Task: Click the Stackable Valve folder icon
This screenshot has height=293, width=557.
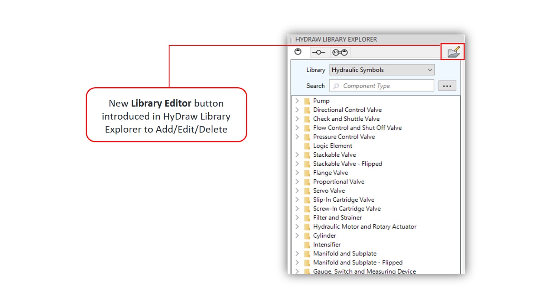Action: (x=307, y=154)
